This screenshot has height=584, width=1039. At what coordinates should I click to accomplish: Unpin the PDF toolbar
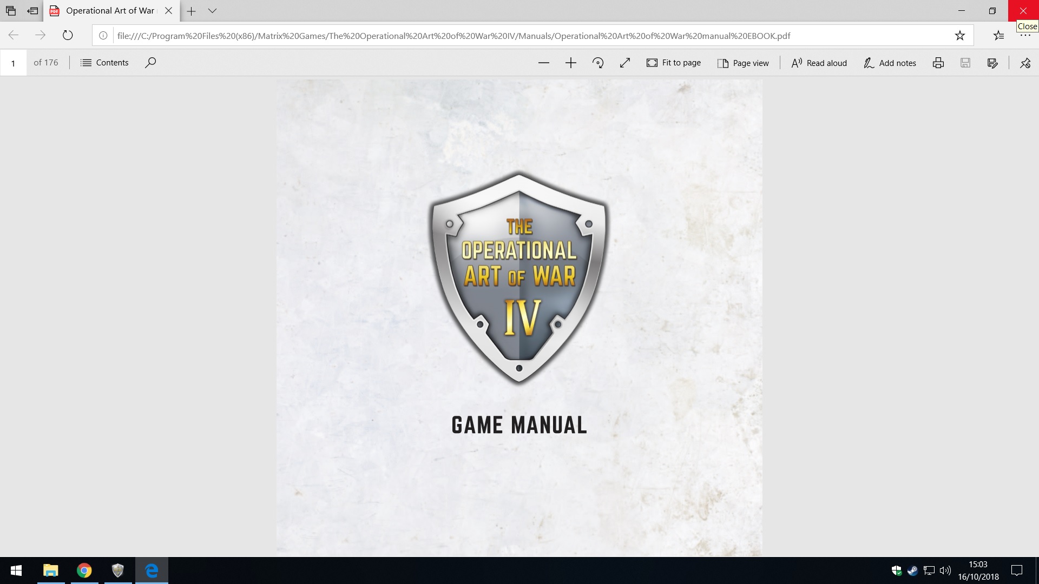pyautogui.click(x=1025, y=63)
